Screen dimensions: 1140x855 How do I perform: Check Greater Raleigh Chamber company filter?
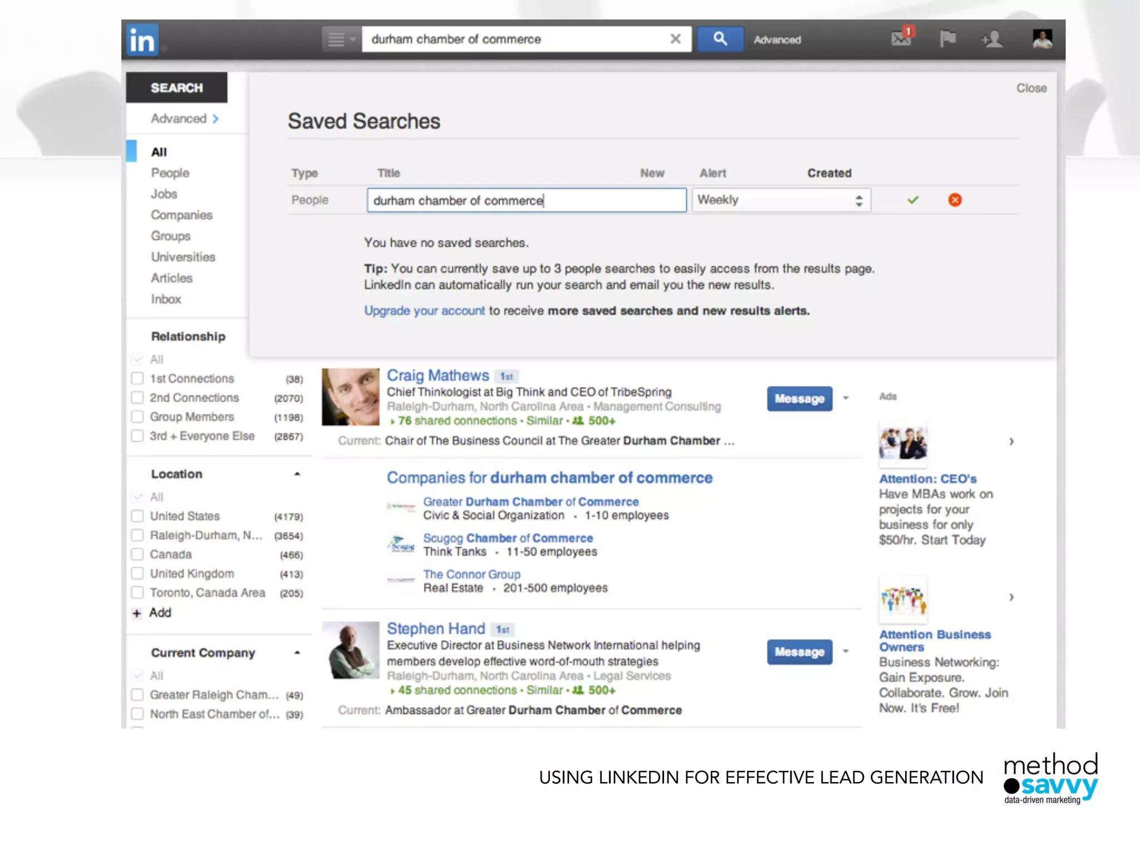[137, 695]
